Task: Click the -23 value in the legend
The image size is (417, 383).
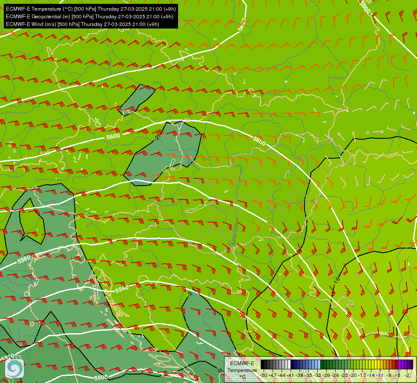Action: 344,376
